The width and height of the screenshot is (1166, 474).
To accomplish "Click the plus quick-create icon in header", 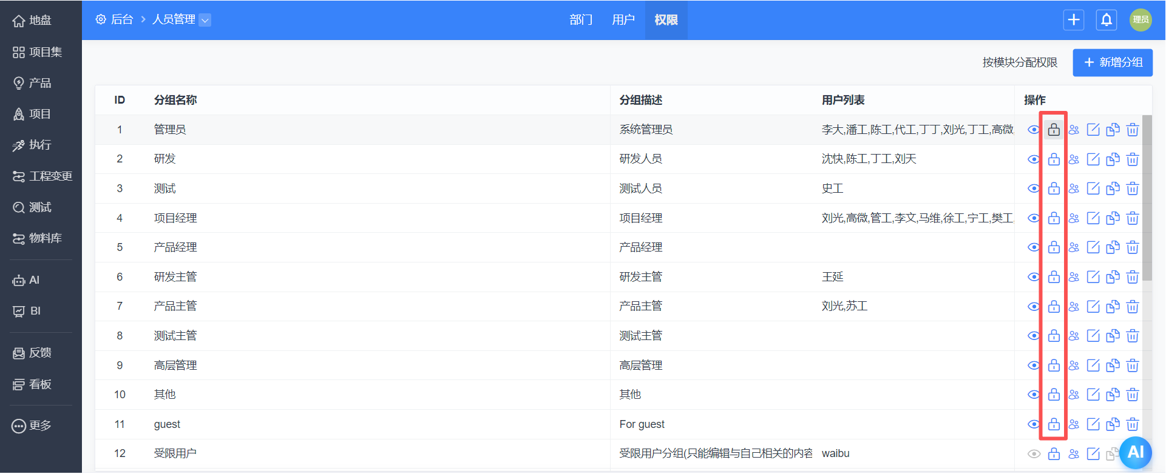I will click(x=1074, y=20).
